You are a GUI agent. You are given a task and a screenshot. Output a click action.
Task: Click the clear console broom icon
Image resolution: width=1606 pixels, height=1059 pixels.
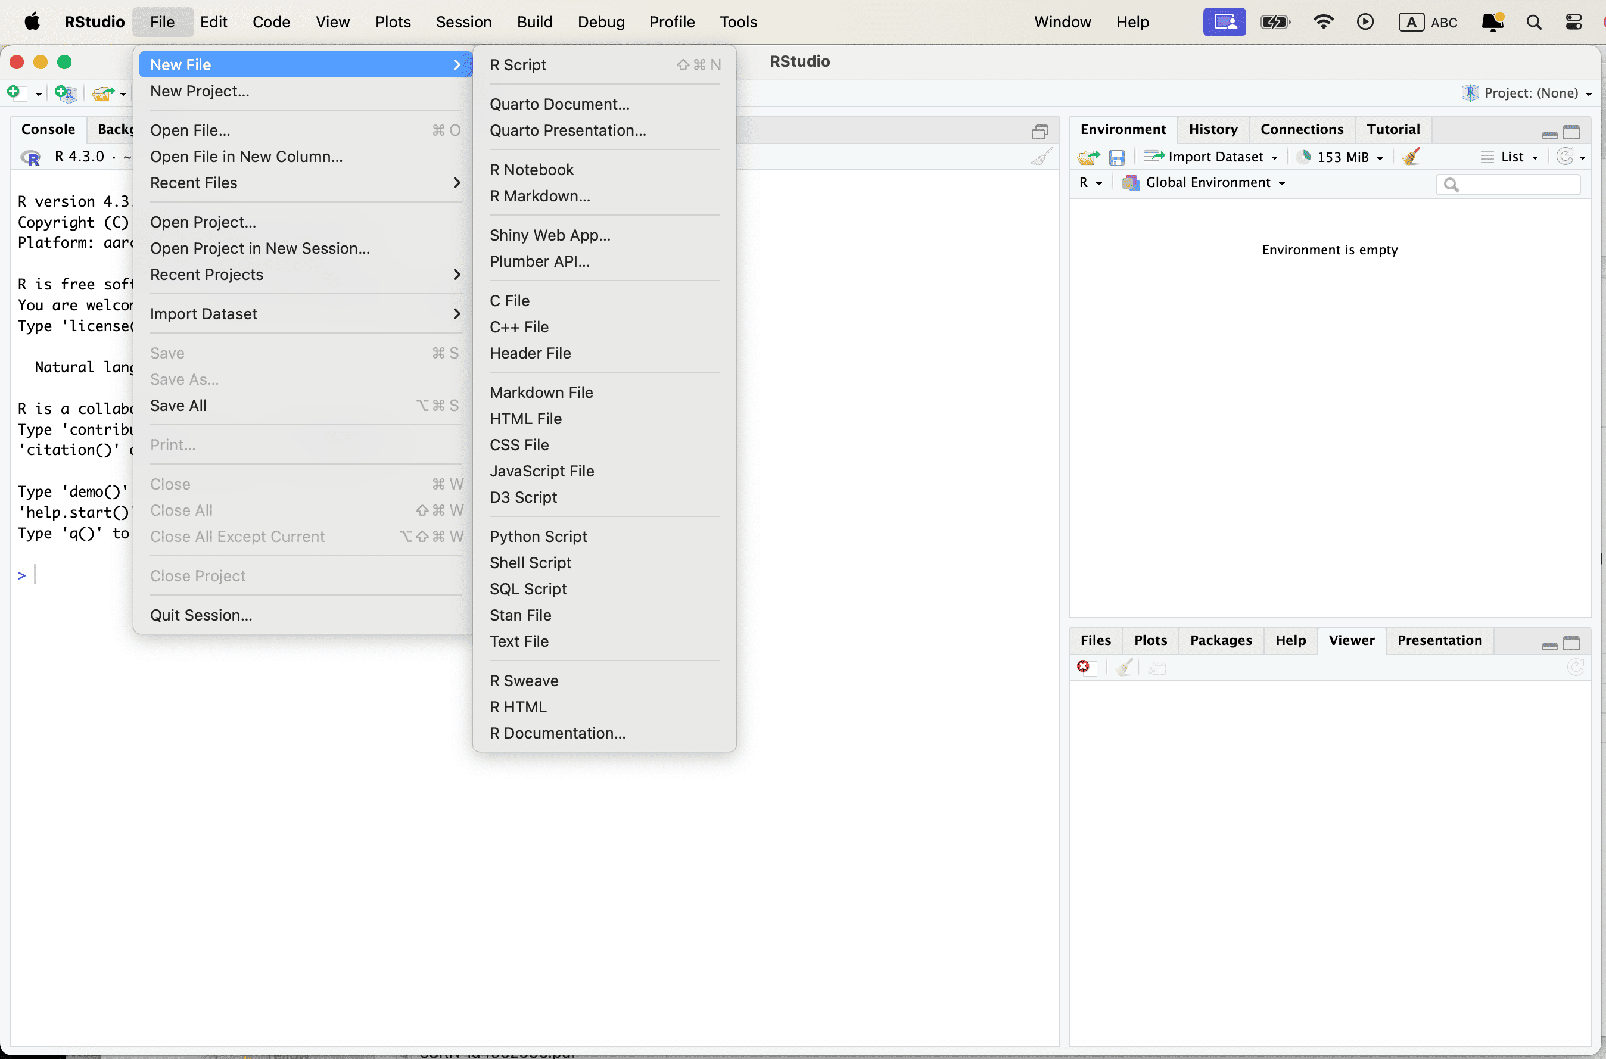1041,157
